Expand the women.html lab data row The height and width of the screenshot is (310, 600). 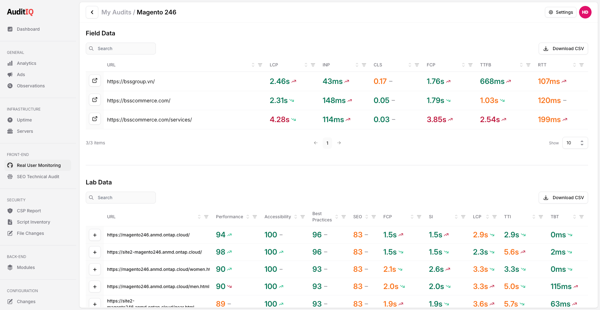95,270
